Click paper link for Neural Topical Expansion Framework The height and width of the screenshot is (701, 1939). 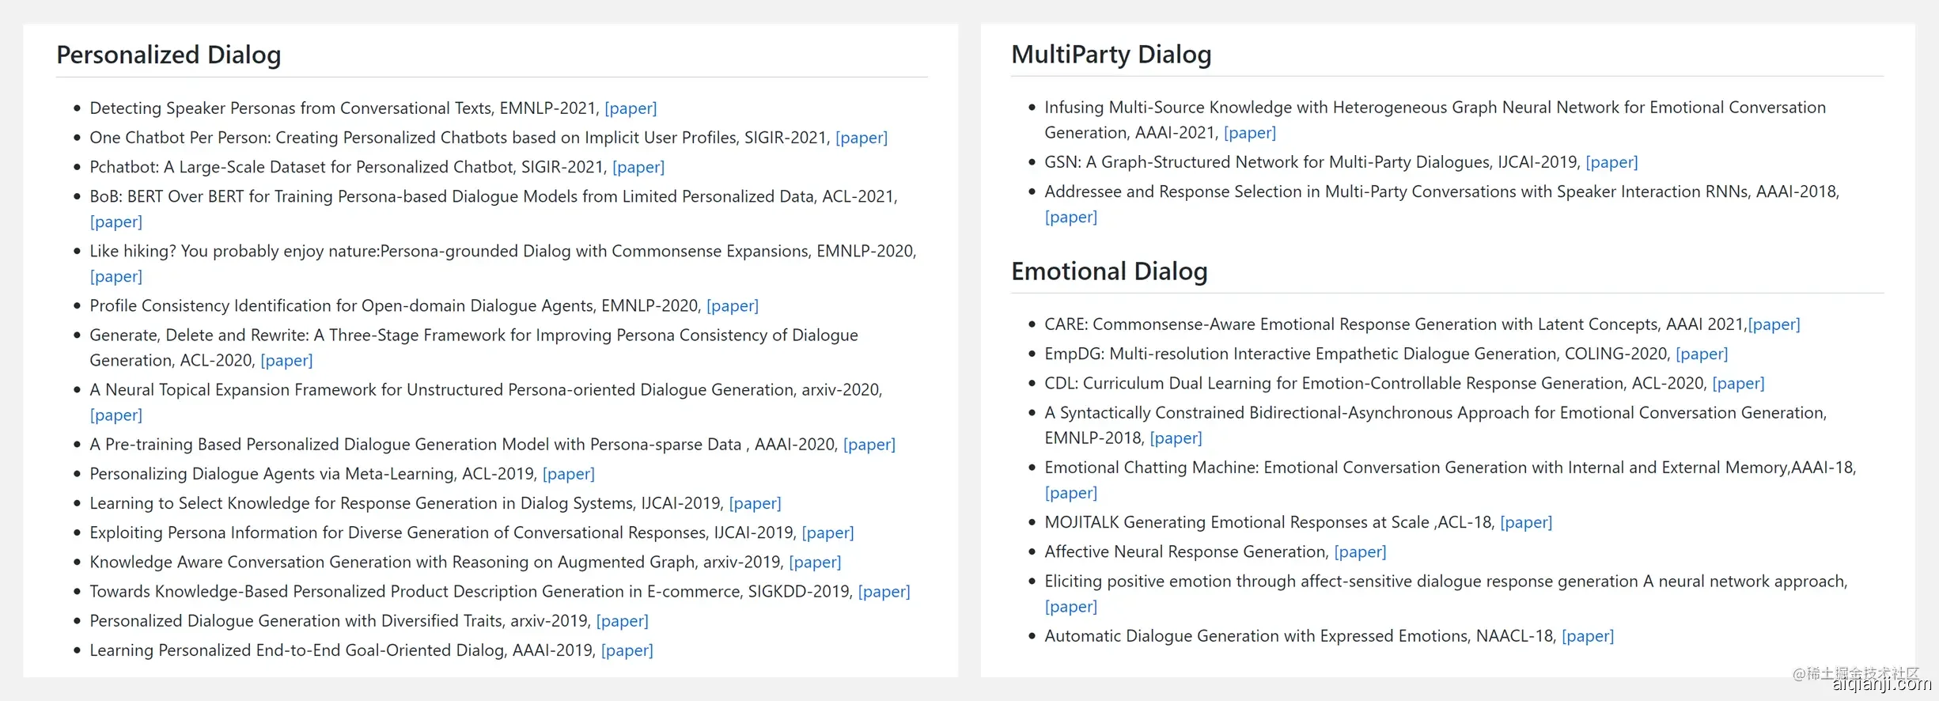click(x=116, y=415)
